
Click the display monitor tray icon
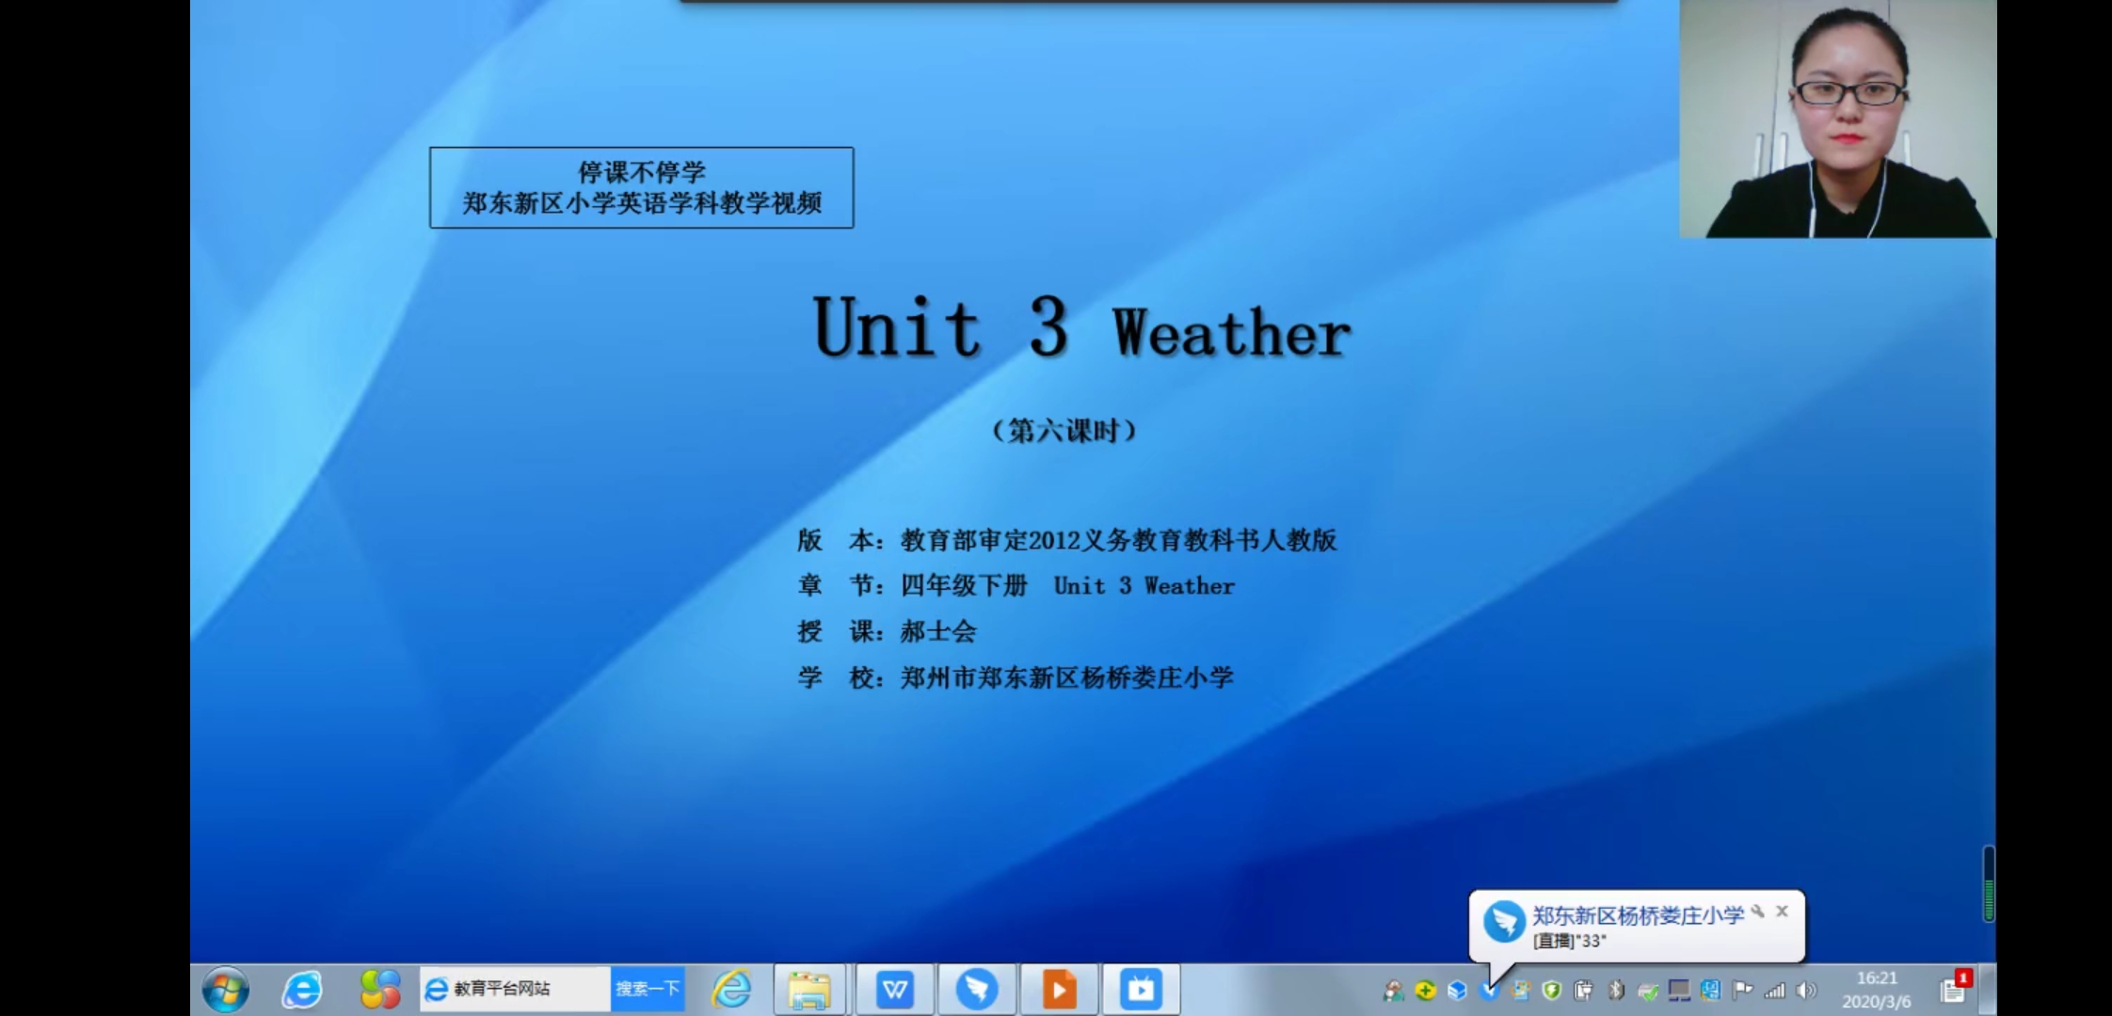[1679, 990]
